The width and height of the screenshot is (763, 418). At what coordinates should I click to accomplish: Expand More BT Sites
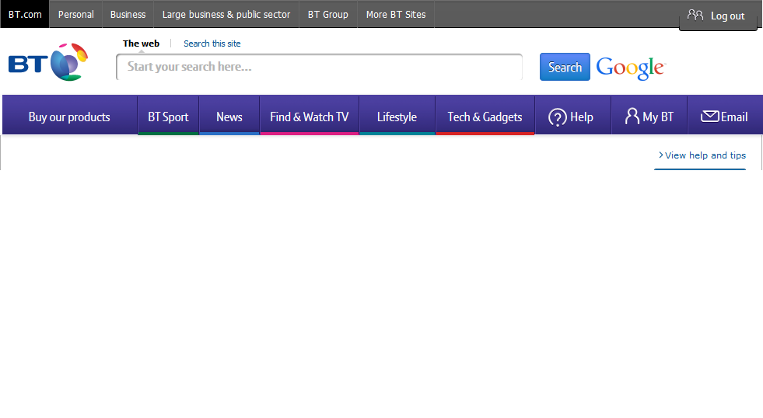point(396,14)
